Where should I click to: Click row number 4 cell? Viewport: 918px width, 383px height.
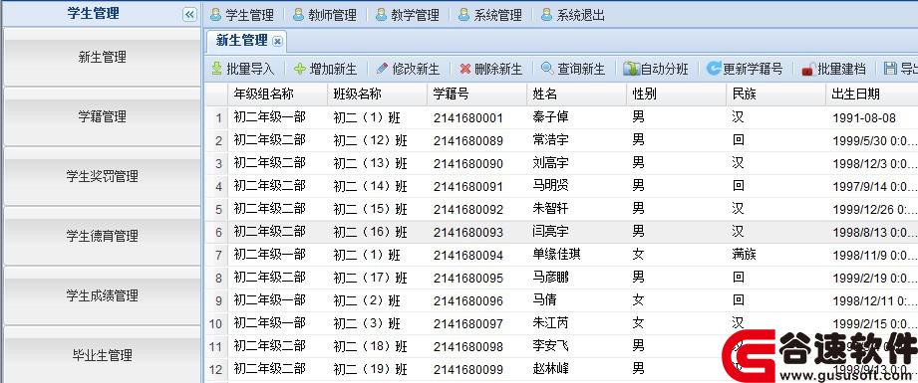219,187
